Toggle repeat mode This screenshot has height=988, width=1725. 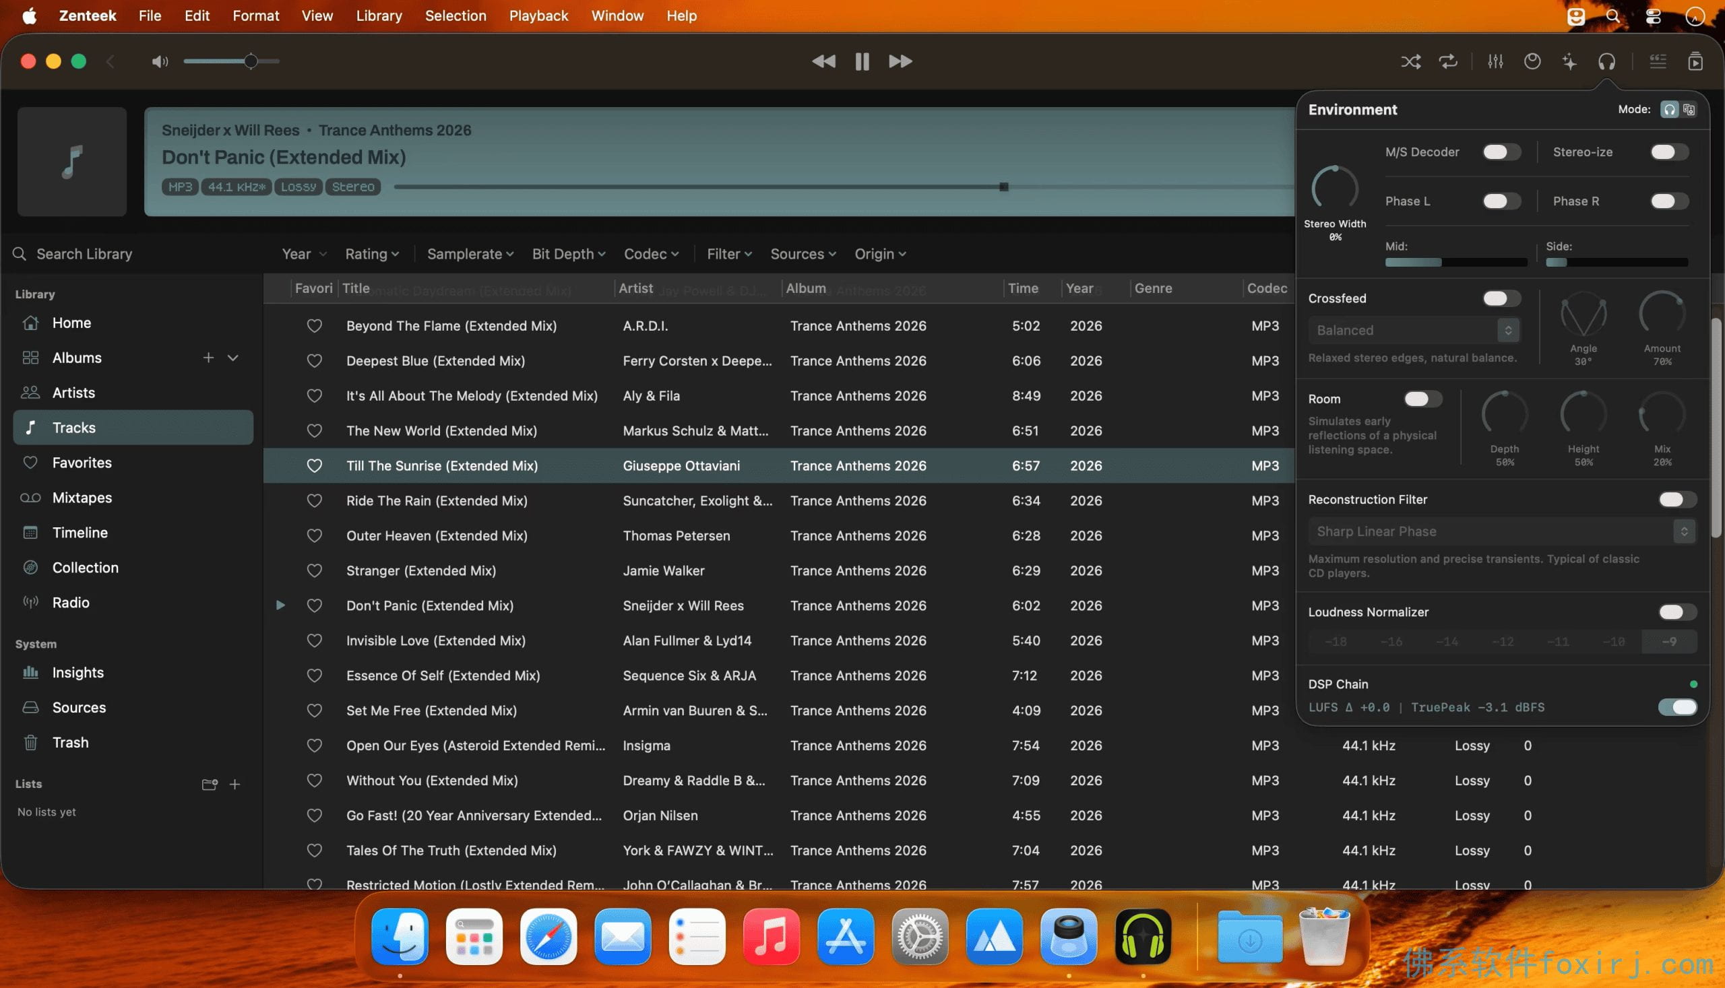1448,62
